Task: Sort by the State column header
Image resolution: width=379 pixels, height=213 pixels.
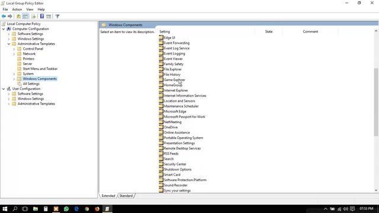Action: pyautogui.click(x=268, y=31)
